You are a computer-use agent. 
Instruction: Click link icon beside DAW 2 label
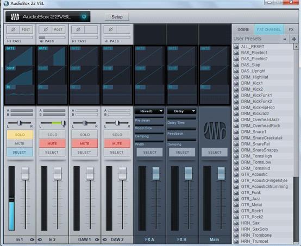point(105,239)
